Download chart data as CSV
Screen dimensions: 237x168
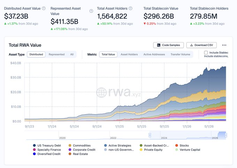[x=201, y=45]
